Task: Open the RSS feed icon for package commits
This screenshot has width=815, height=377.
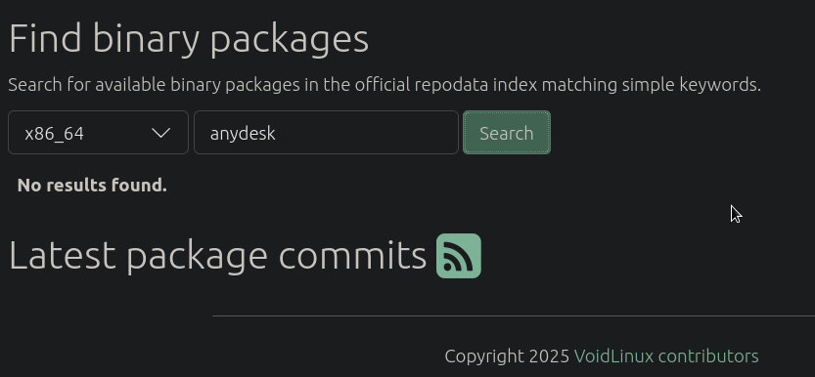Action: (x=459, y=256)
